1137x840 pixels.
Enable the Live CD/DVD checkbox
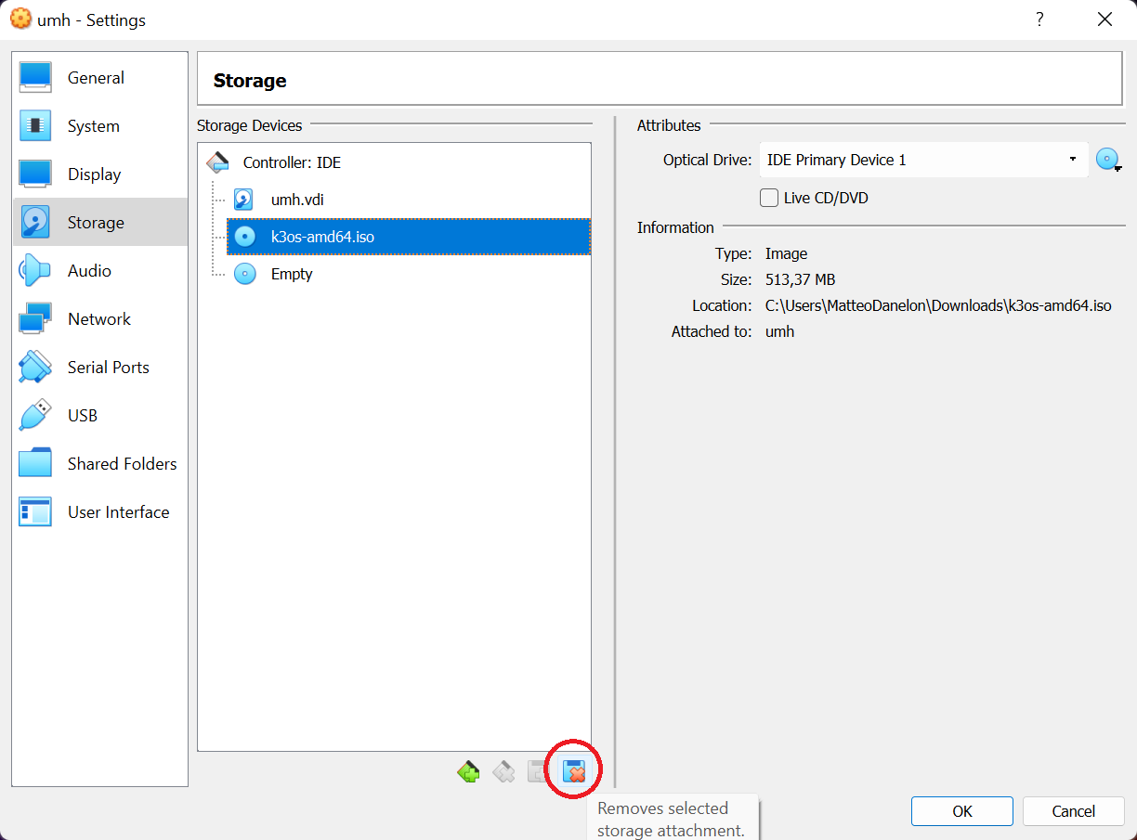click(769, 198)
